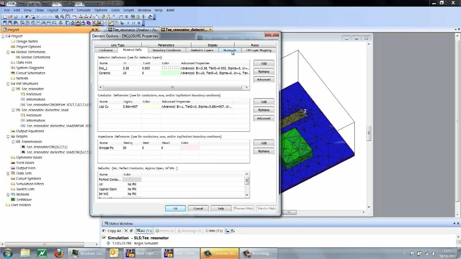
Task: Click Add for Dielectric Definitions
Action: [264, 63]
